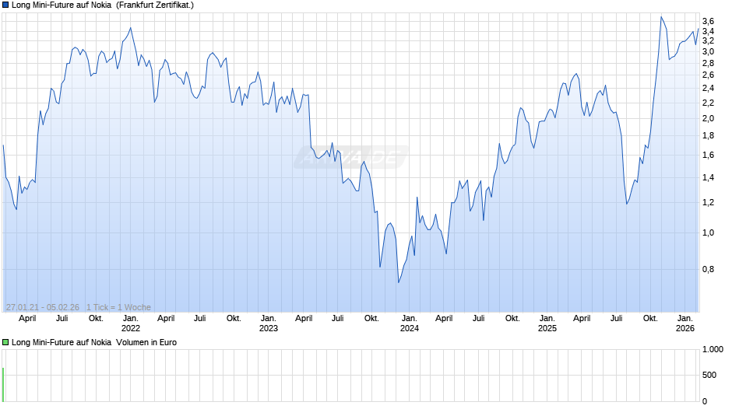Screen dimensions: 732x409
Task: Click the '2026' year label on time axis
Action: [x=685, y=328]
